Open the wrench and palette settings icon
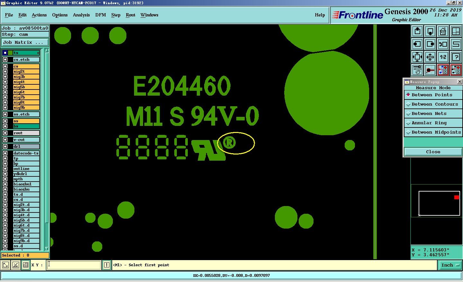 click(x=417, y=70)
